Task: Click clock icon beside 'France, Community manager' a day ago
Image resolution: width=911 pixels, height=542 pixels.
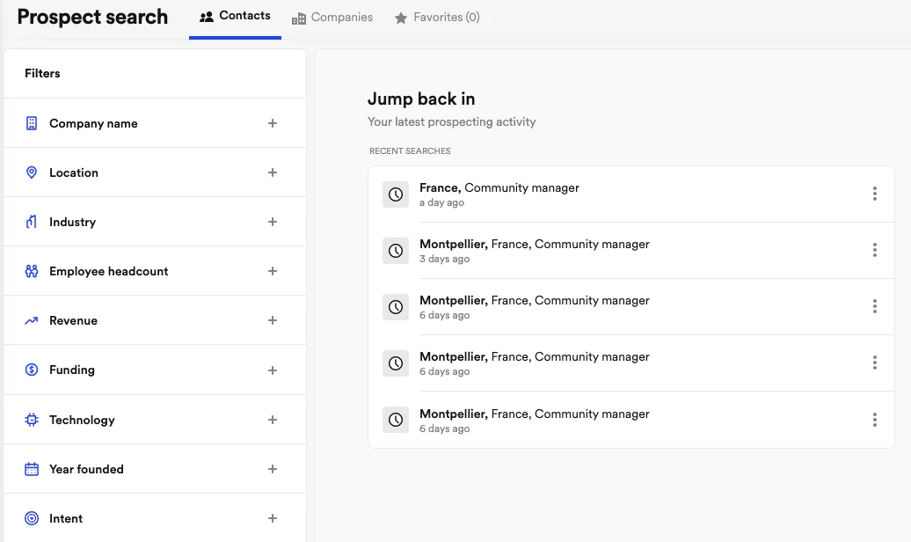Action: pyautogui.click(x=396, y=194)
